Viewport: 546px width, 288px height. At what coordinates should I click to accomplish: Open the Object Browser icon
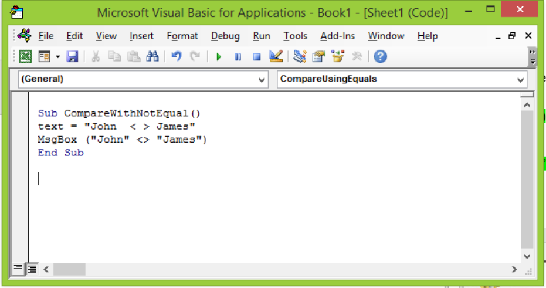tap(337, 57)
